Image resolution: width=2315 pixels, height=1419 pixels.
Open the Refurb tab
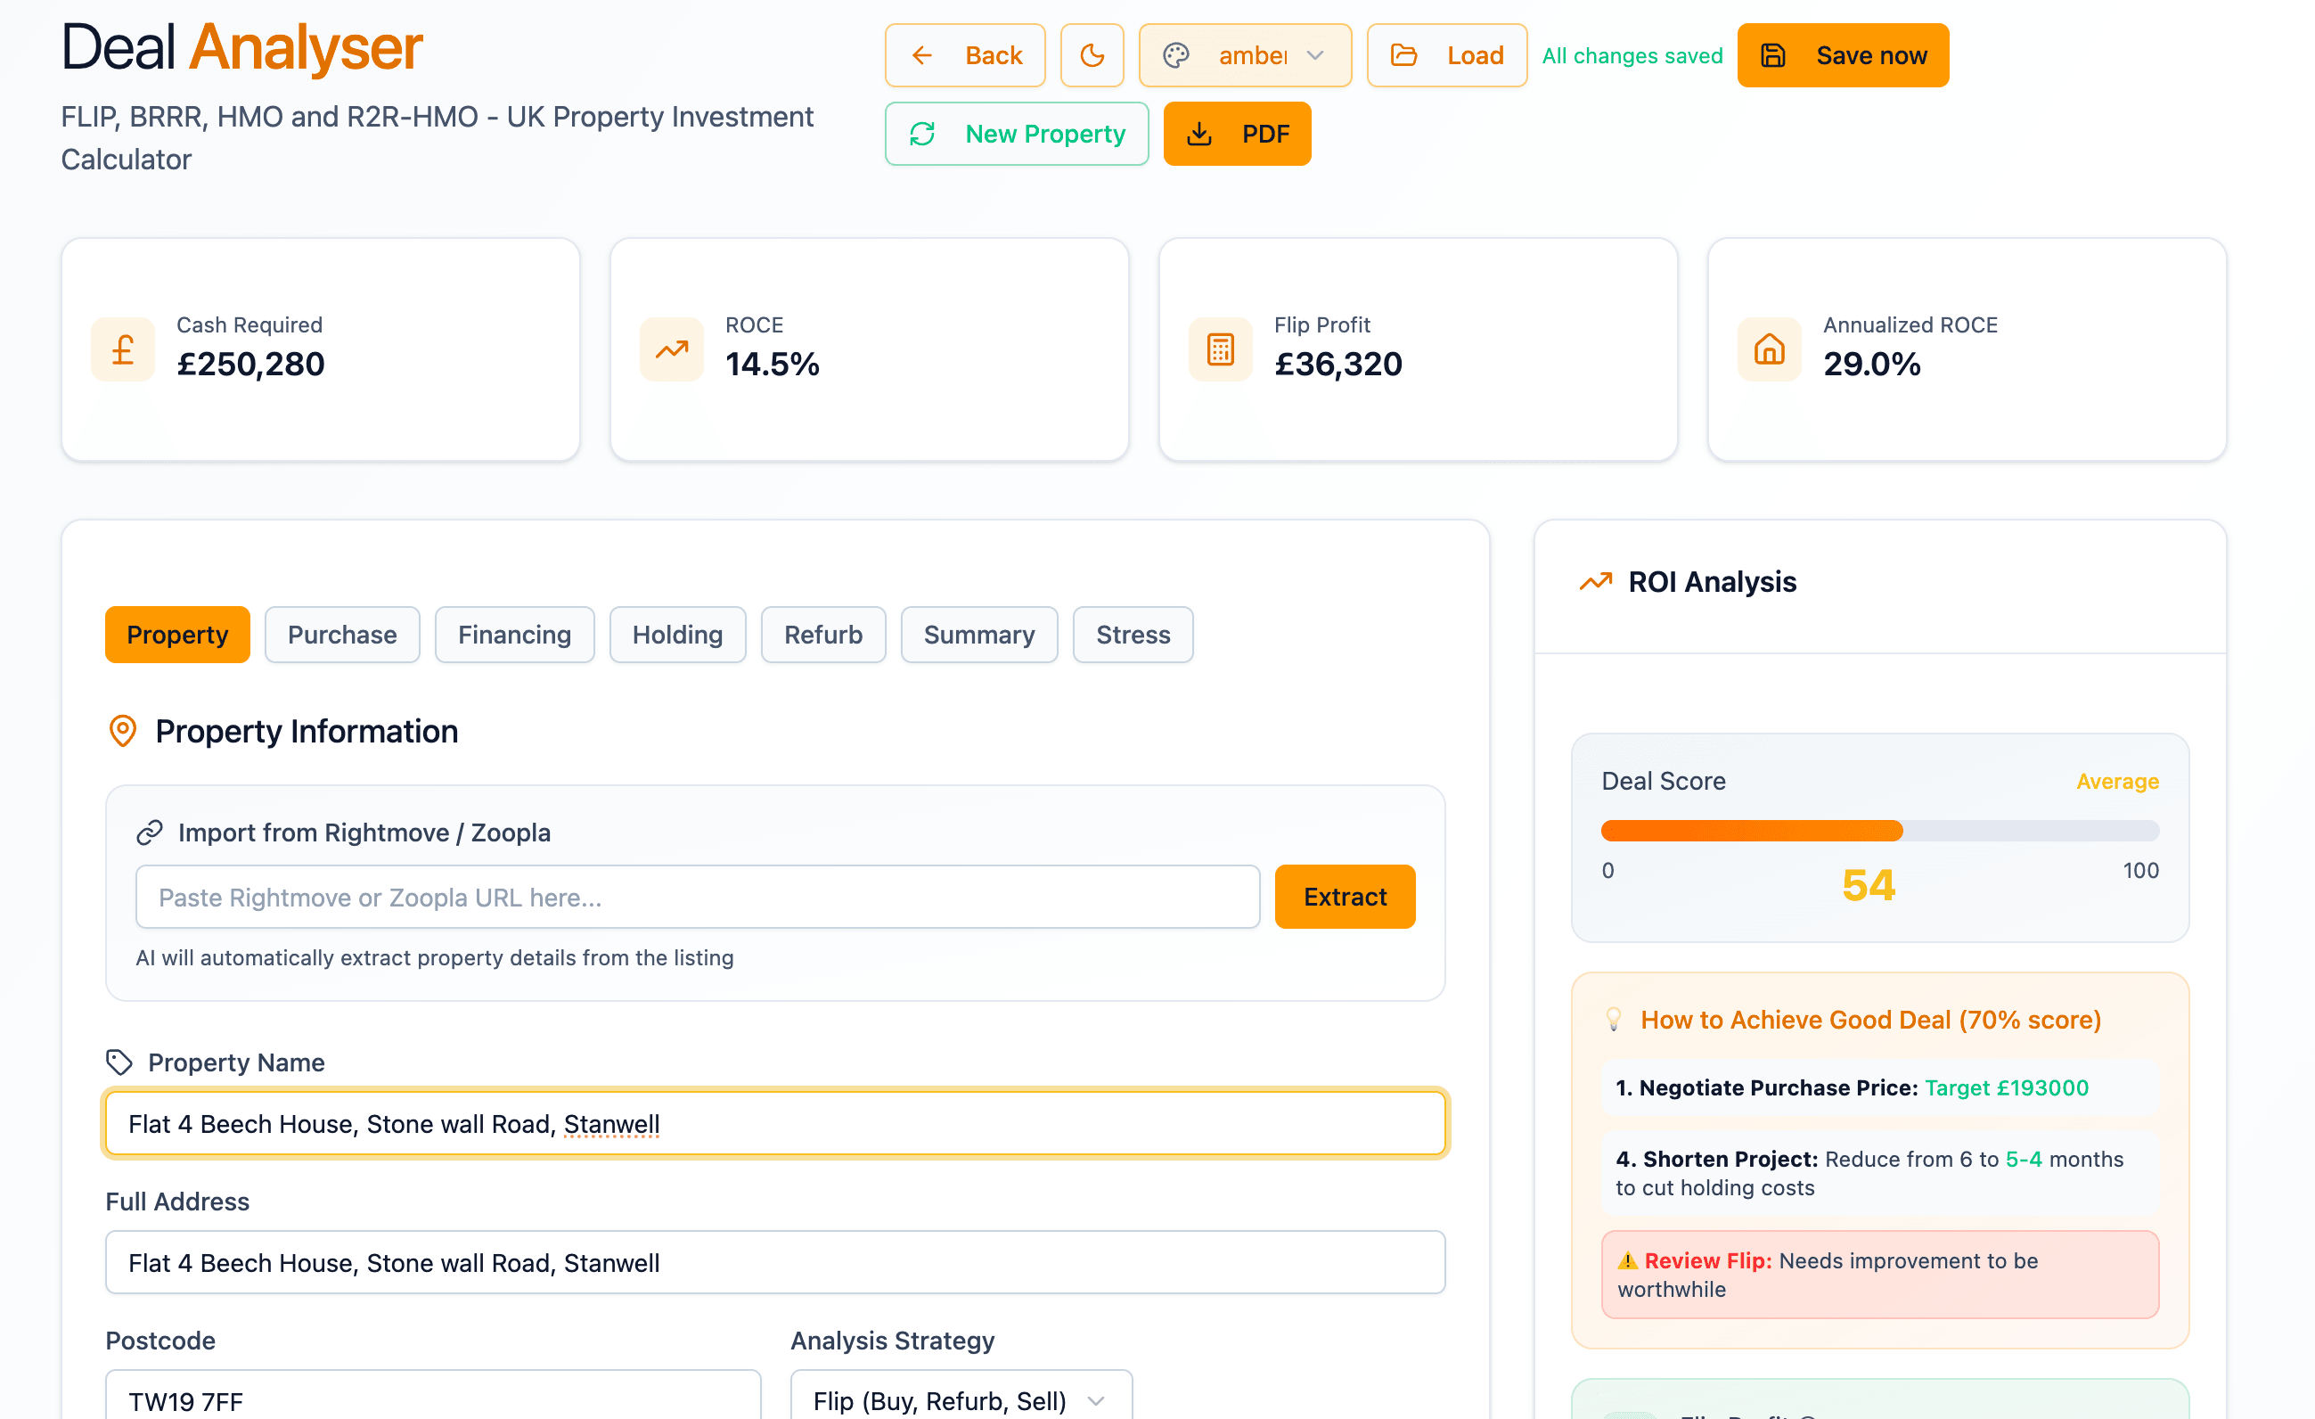(x=823, y=635)
